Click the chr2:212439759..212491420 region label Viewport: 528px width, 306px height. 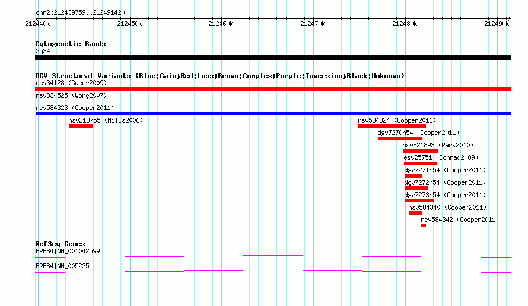pos(80,12)
